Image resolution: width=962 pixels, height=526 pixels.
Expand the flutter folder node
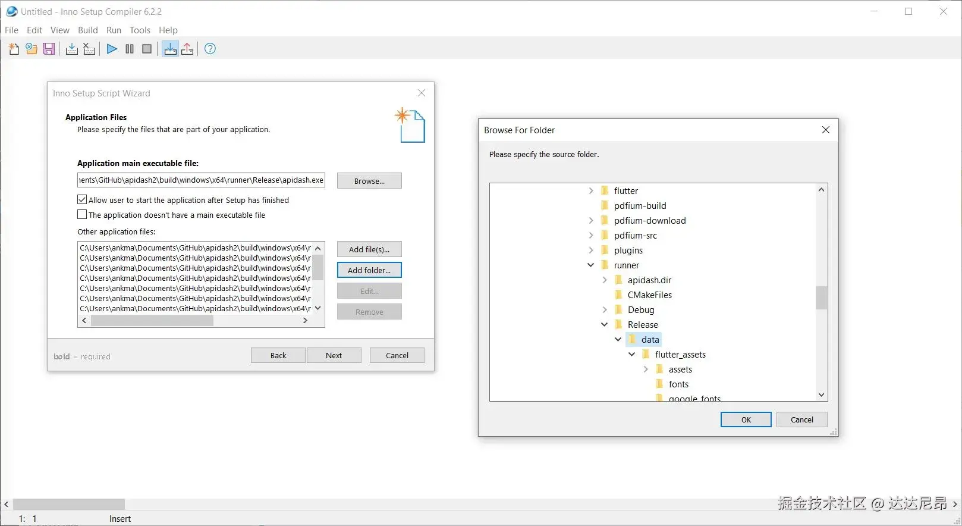point(590,190)
